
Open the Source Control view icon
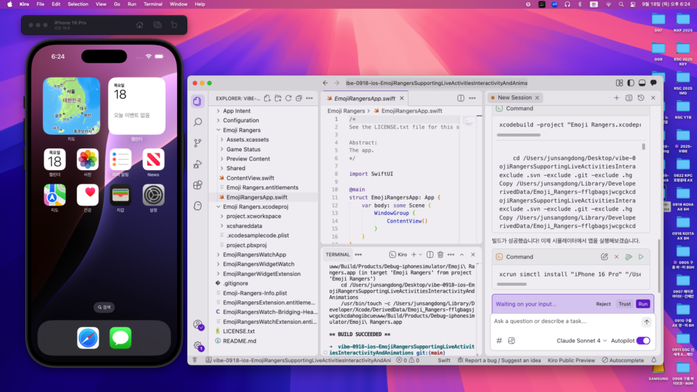click(197, 143)
